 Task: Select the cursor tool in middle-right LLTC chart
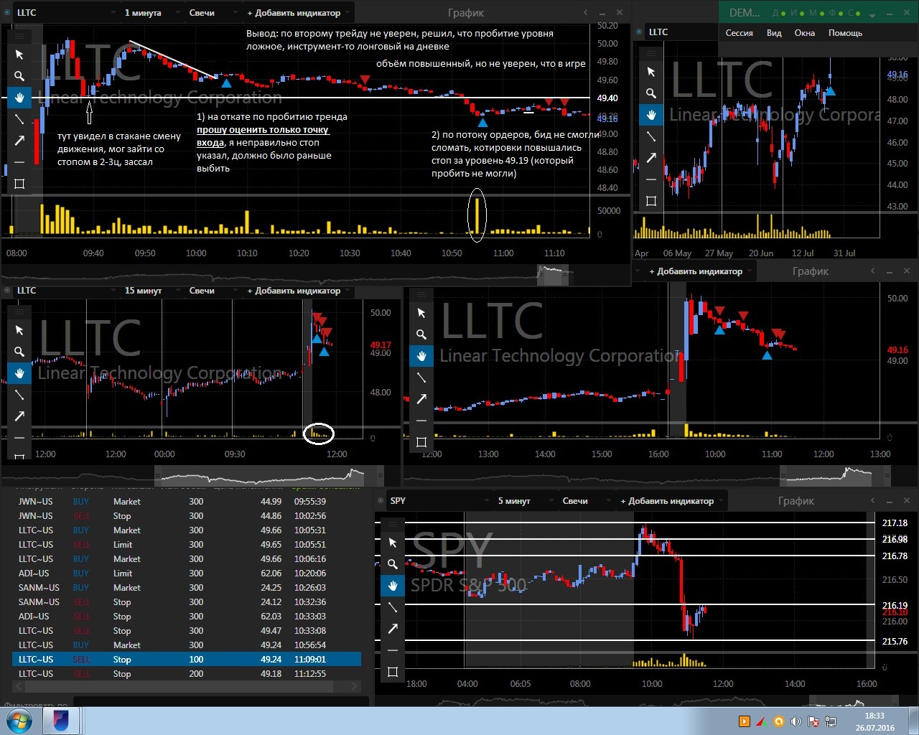coord(421,313)
